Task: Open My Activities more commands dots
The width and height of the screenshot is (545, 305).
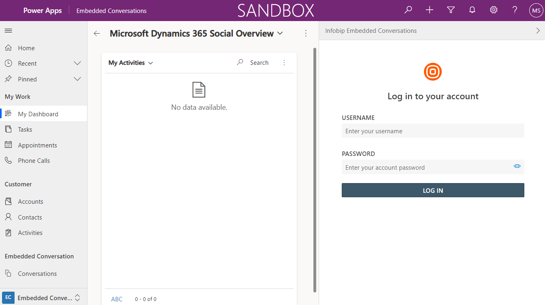Action: click(x=284, y=63)
